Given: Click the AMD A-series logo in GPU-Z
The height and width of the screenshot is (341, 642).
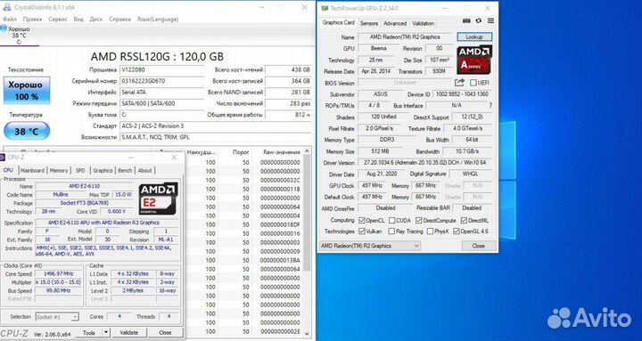Looking at the screenshot, I should coord(474,60).
